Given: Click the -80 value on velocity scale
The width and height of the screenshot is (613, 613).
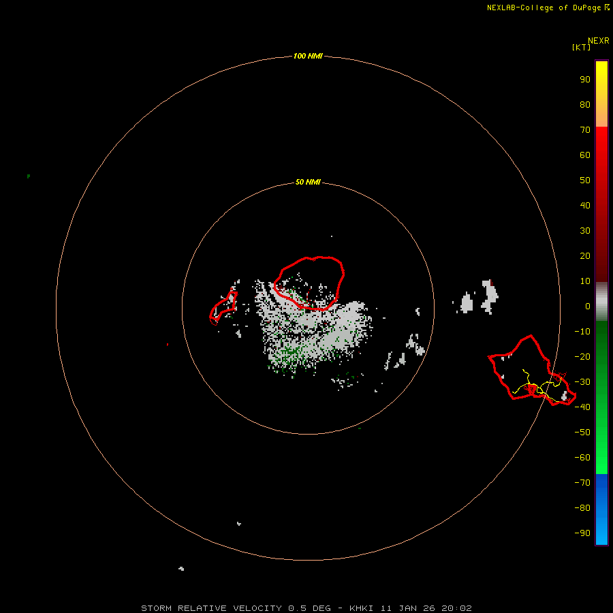Looking at the screenshot, I should click(x=582, y=508).
